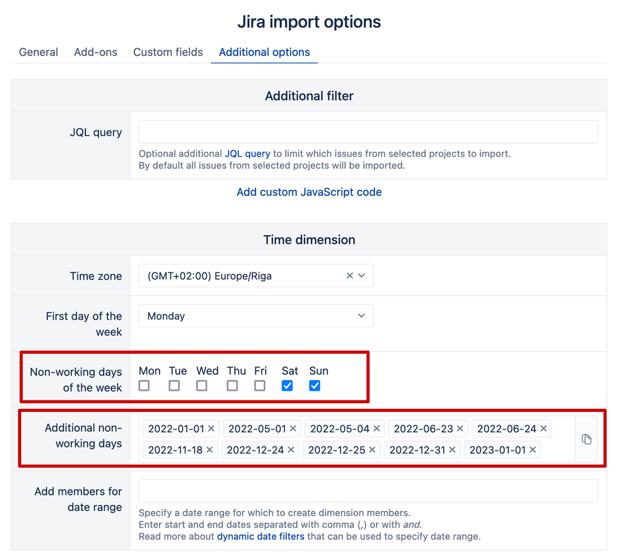Uncheck Sat non-working day
This screenshot has width=638, height=559.
(x=287, y=386)
